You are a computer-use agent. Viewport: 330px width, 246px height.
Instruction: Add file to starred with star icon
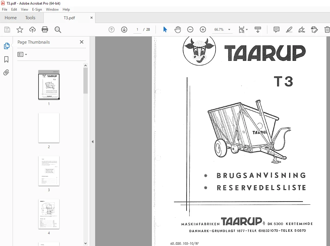(20, 30)
